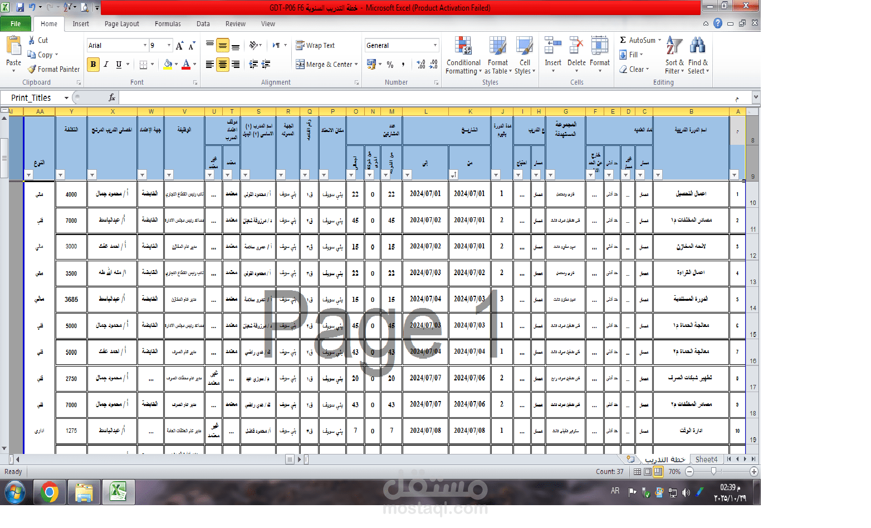Click Zoom Out minus button

(689, 472)
